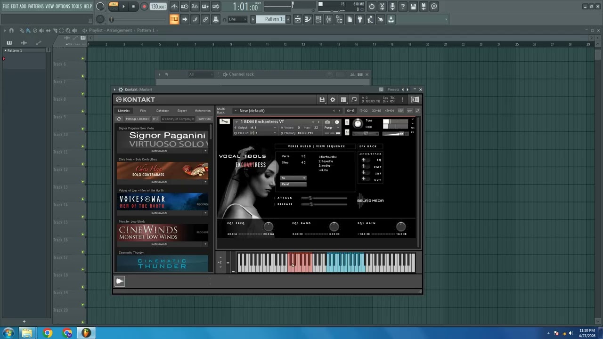Click the A-Z sort button

click(x=155, y=119)
